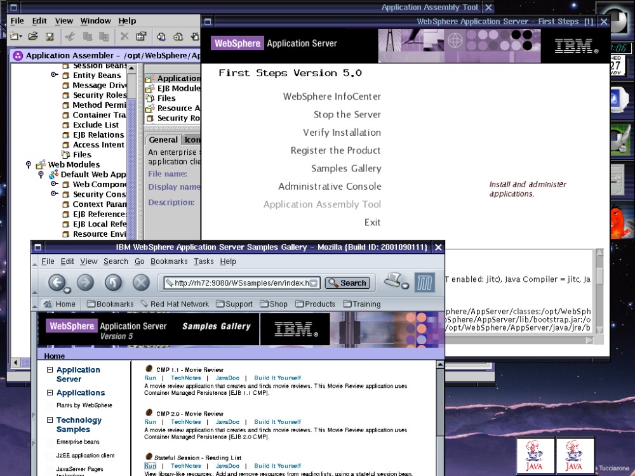This screenshot has height=476, width=635.
Task: Open the second Java desktop icon
Action: click(575, 455)
